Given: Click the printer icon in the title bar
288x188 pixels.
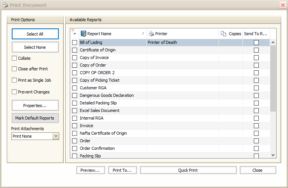Looking at the screenshot, I should pyautogui.click(x=5, y=5).
